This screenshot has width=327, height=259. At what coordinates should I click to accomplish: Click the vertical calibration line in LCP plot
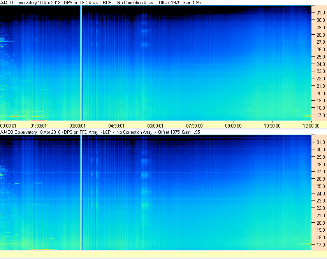coord(81,192)
